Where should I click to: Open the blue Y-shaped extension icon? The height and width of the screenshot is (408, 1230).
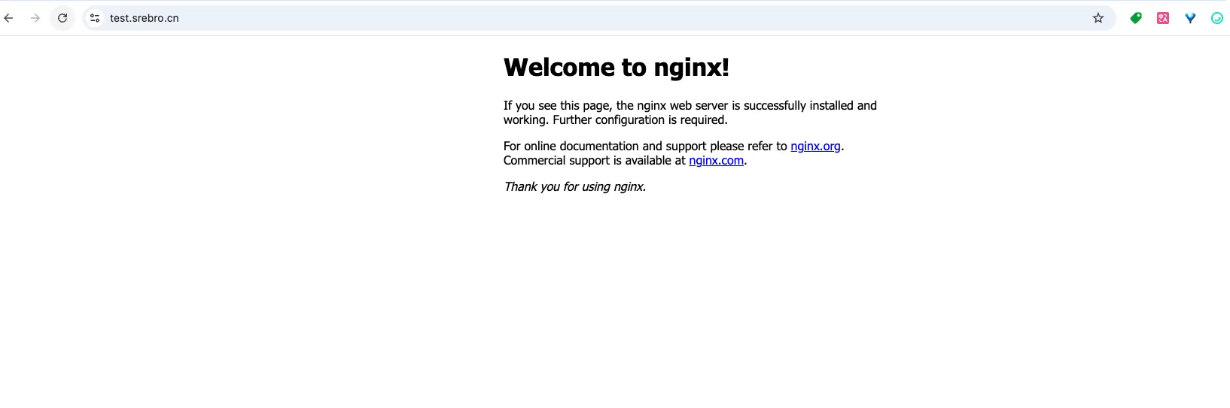click(x=1190, y=18)
